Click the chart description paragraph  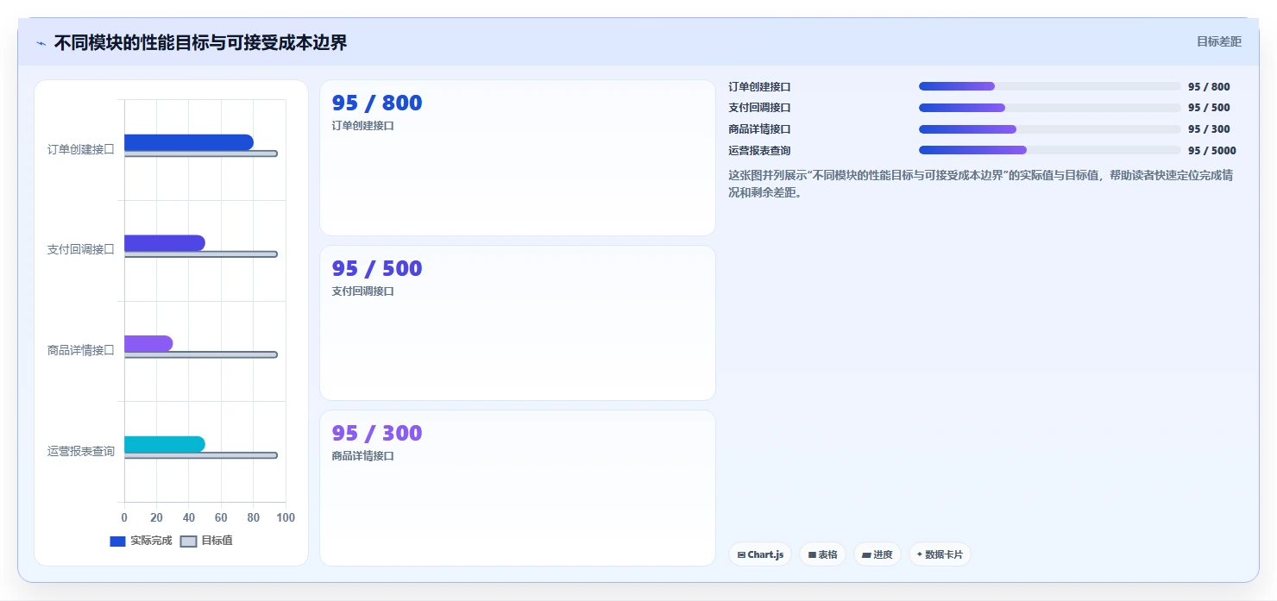coord(980,184)
